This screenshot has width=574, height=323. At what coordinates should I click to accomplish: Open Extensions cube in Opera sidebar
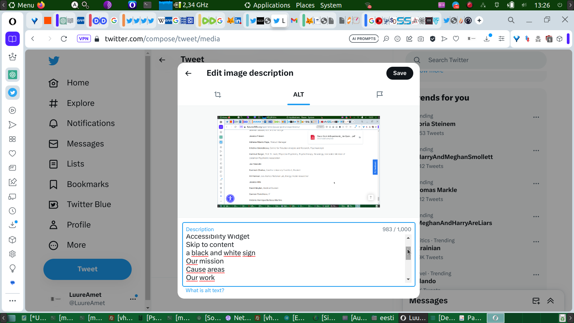13,240
